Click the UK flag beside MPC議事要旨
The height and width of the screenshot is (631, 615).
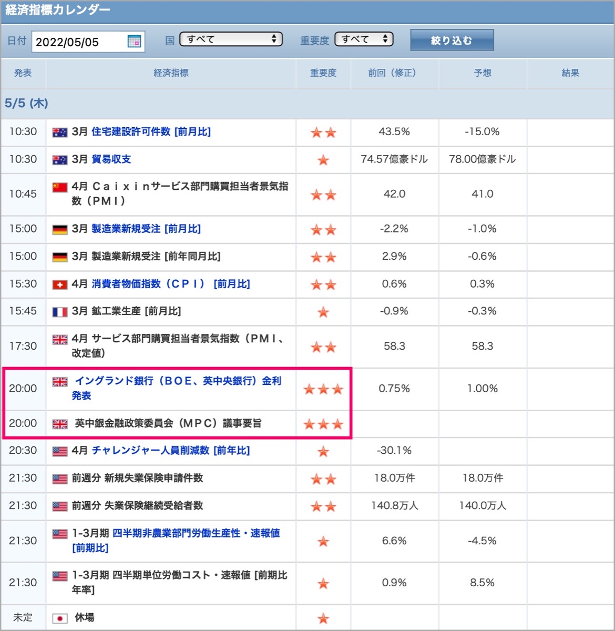point(60,424)
